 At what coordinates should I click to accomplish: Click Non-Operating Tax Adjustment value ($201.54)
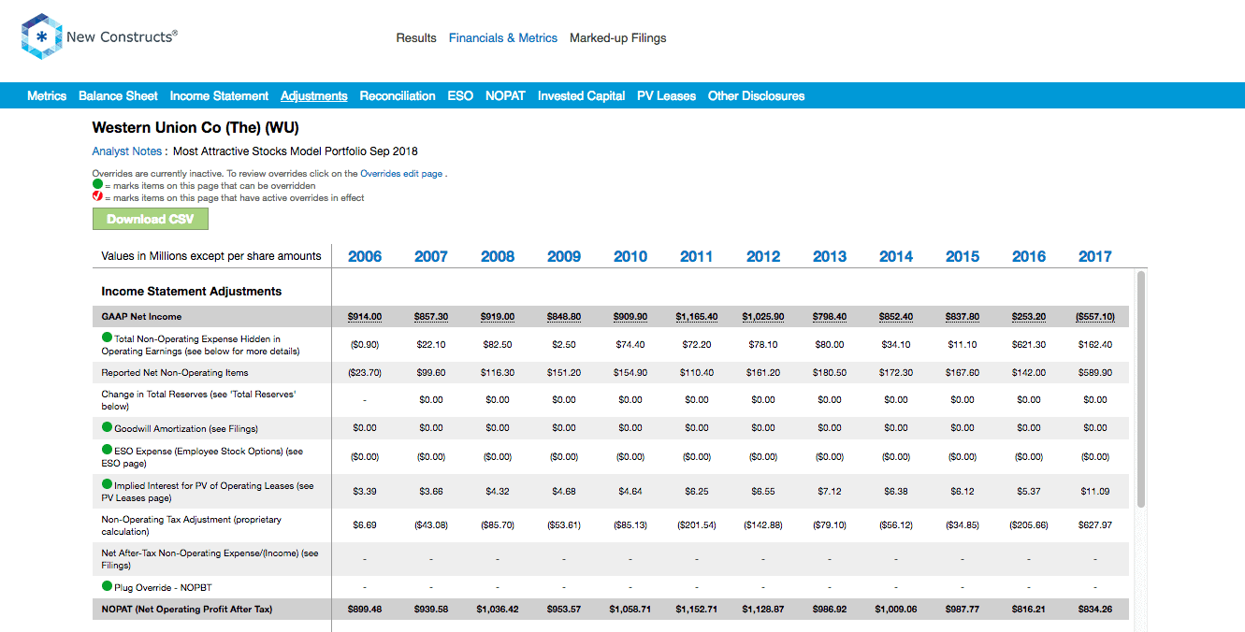click(697, 525)
